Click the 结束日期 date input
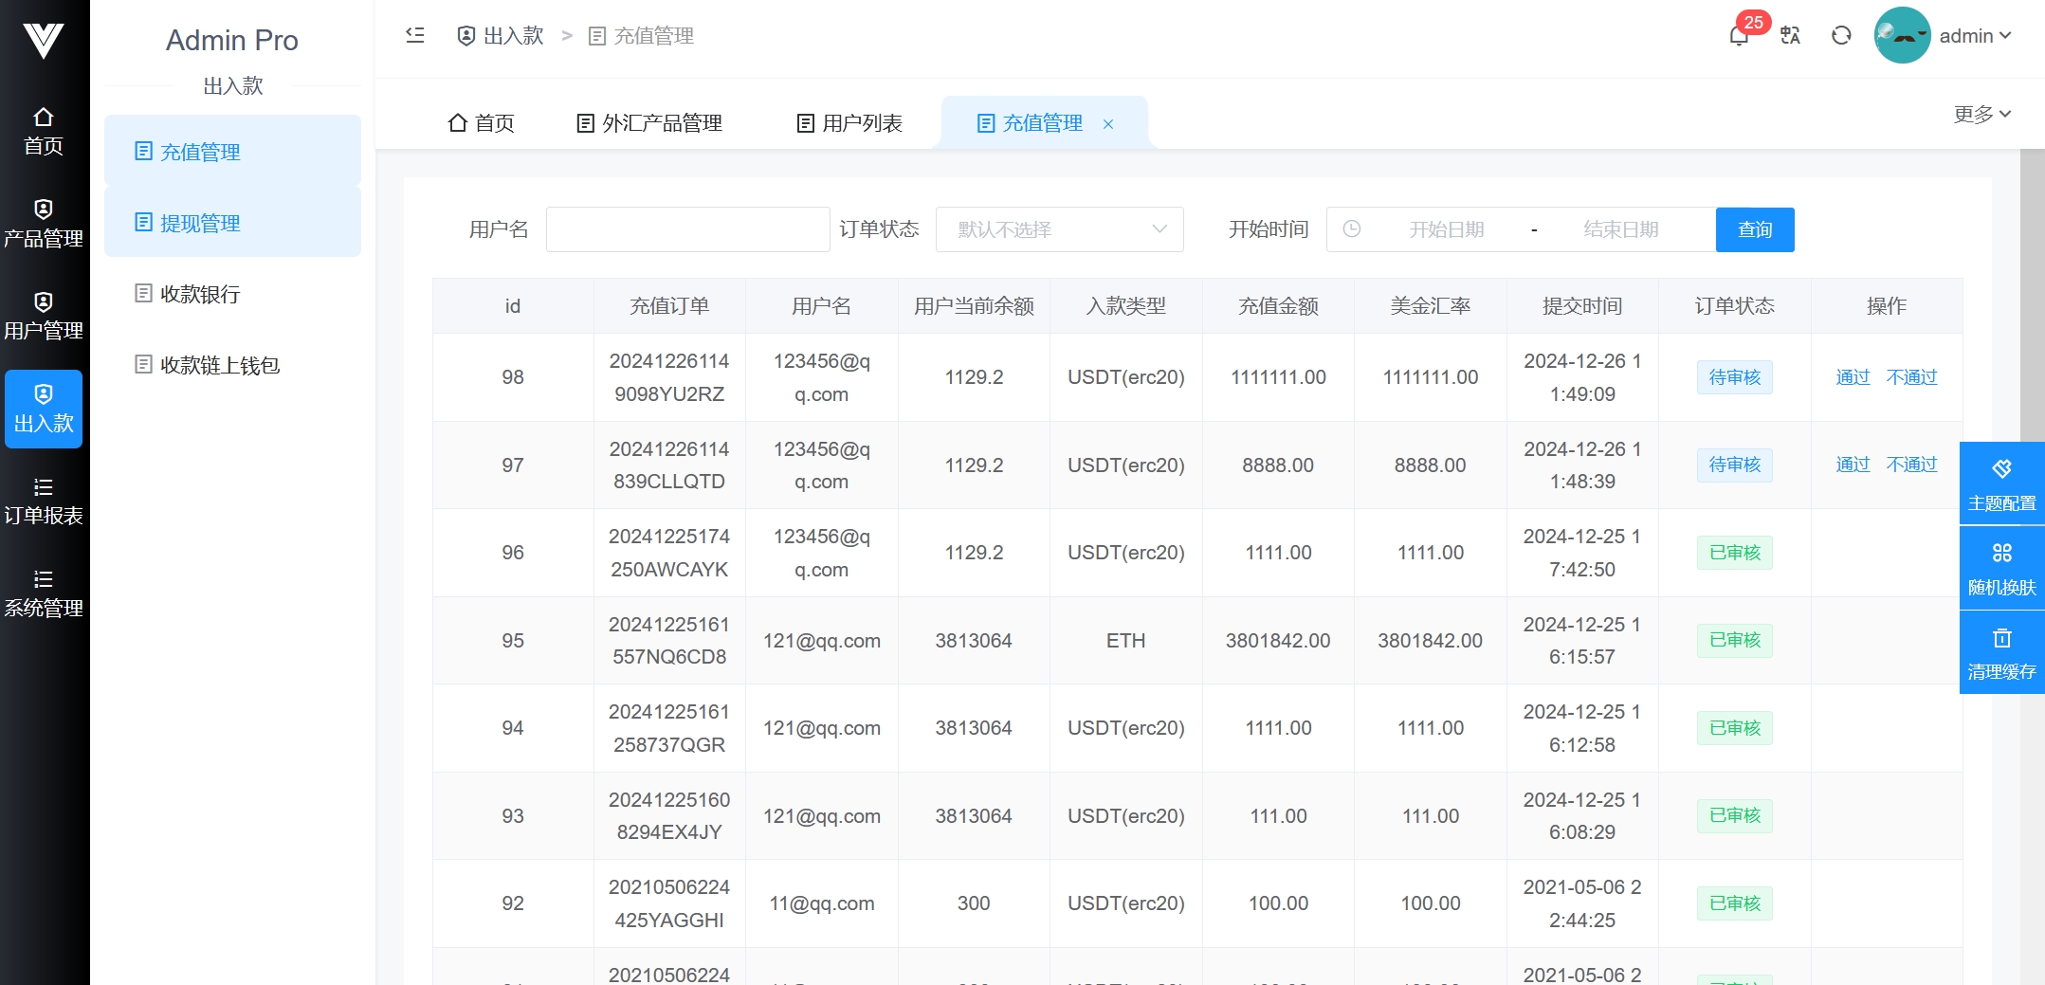This screenshot has width=2045, height=985. (x=1620, y=229)
